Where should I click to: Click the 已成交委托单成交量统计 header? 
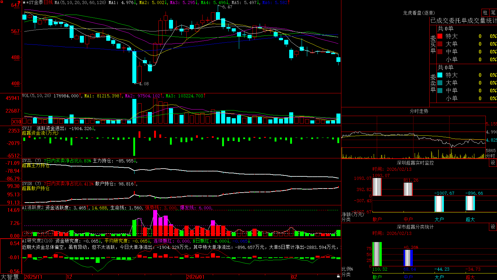pos(463,21)
